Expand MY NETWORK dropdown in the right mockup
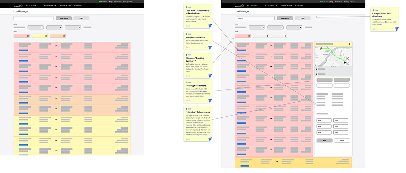 [271, 5]
